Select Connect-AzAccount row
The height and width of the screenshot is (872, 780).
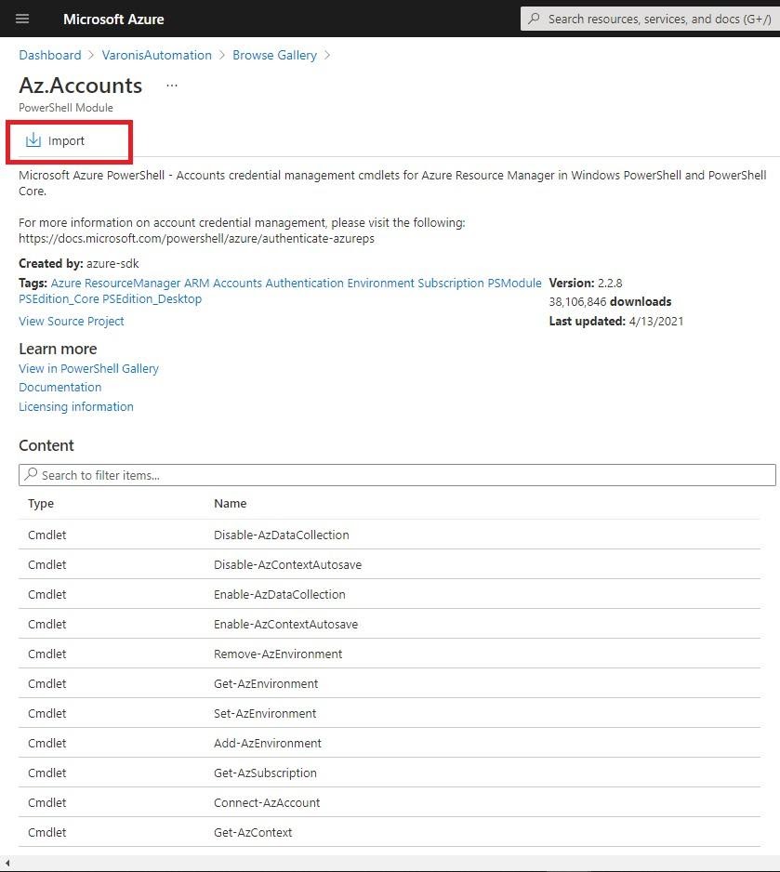tap(390, 802)
